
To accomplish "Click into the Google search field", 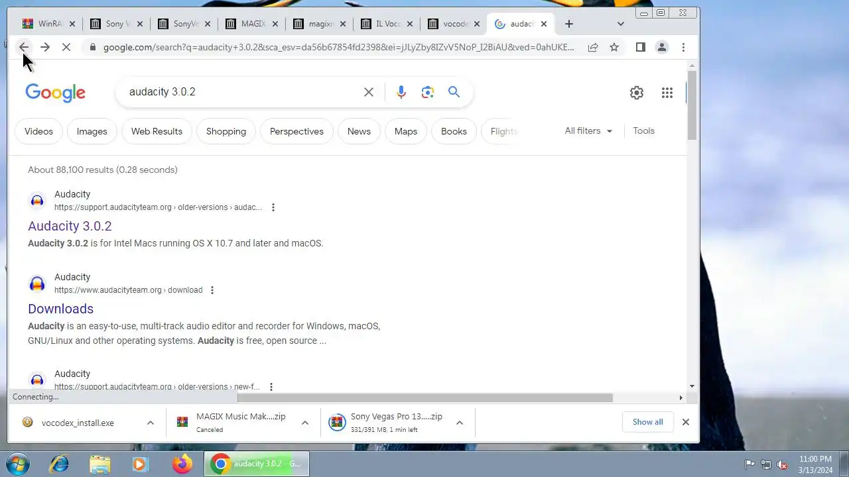I will [242, 92].
